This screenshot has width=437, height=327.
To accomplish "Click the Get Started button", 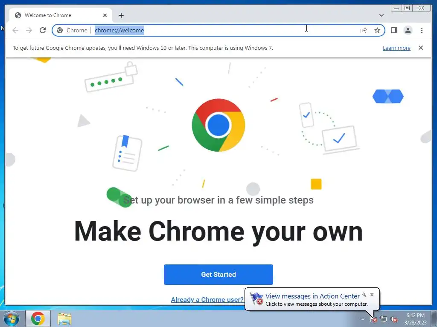I will pos(218,275).
